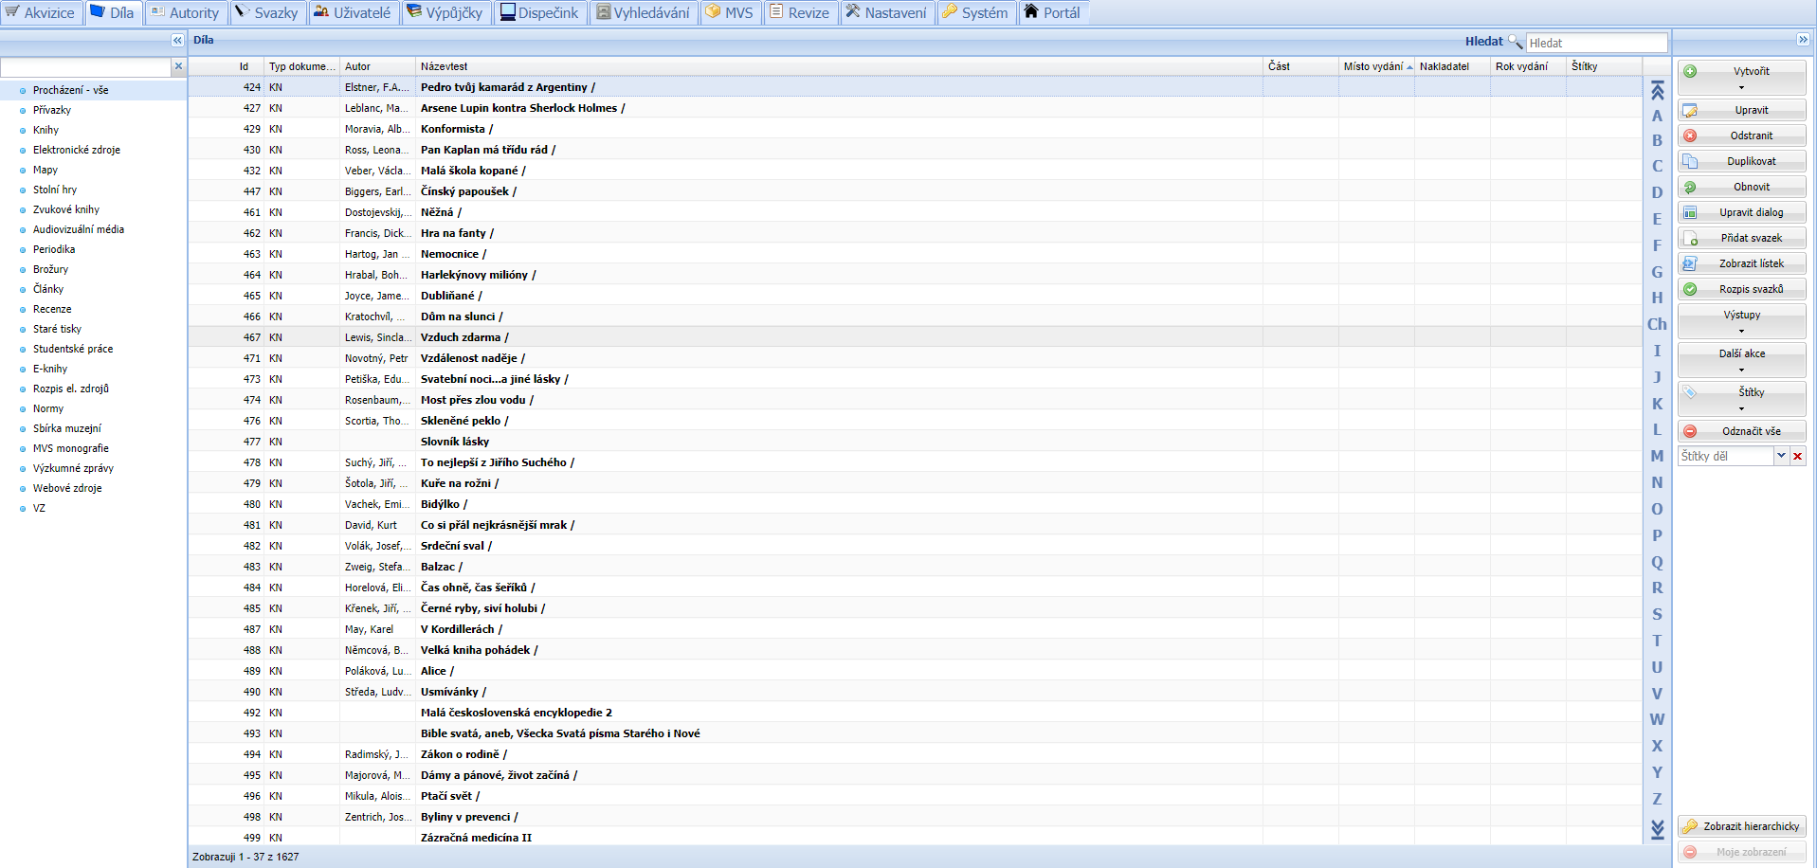Click the Hledat search input field
This screenshot has height=868, width=1817.
coord(1596,43)
